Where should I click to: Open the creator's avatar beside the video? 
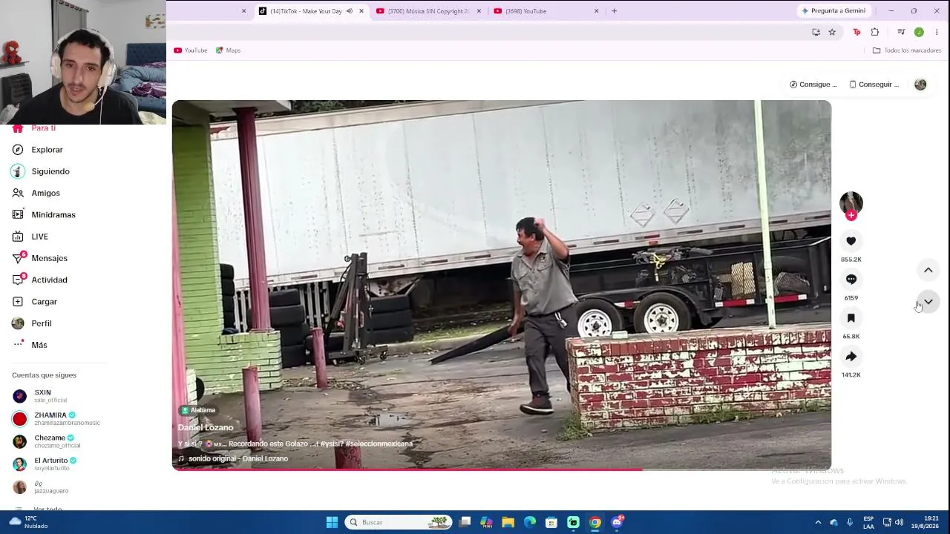coord(851,202)
